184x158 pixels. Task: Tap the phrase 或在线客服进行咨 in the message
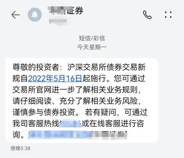click(113, 123)
